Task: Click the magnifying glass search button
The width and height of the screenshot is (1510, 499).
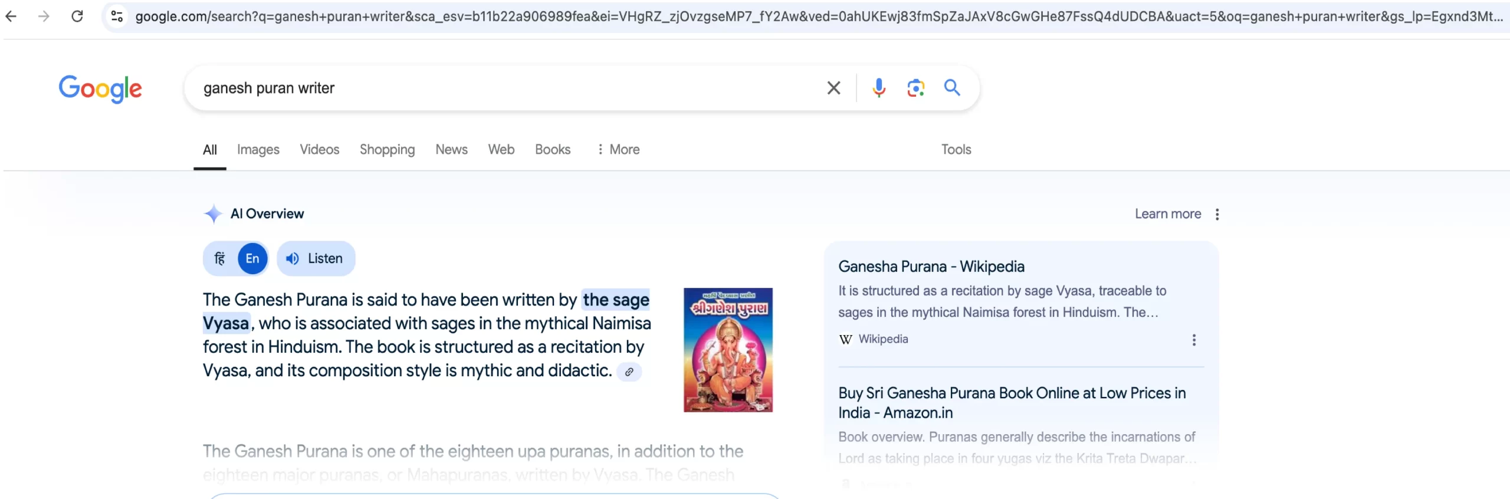Action: tap(952, 88)
